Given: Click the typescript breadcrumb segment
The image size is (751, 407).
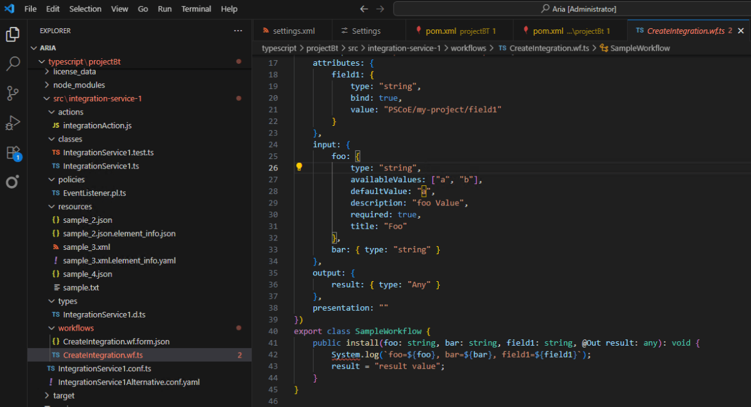Looking at the screenshot, I should point(279,48).
